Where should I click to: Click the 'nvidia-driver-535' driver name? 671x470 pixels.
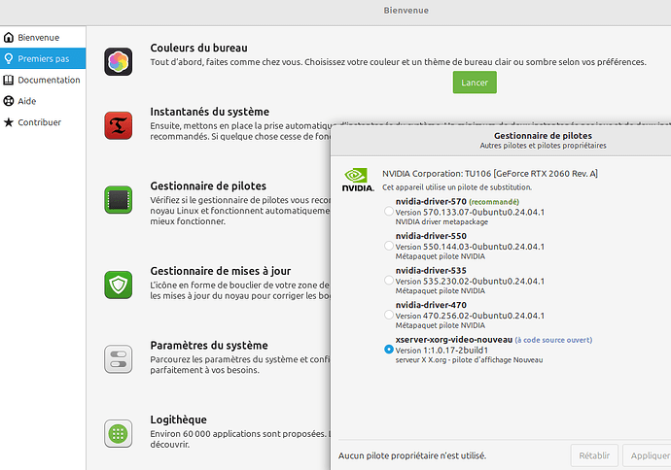pos(431,271)
